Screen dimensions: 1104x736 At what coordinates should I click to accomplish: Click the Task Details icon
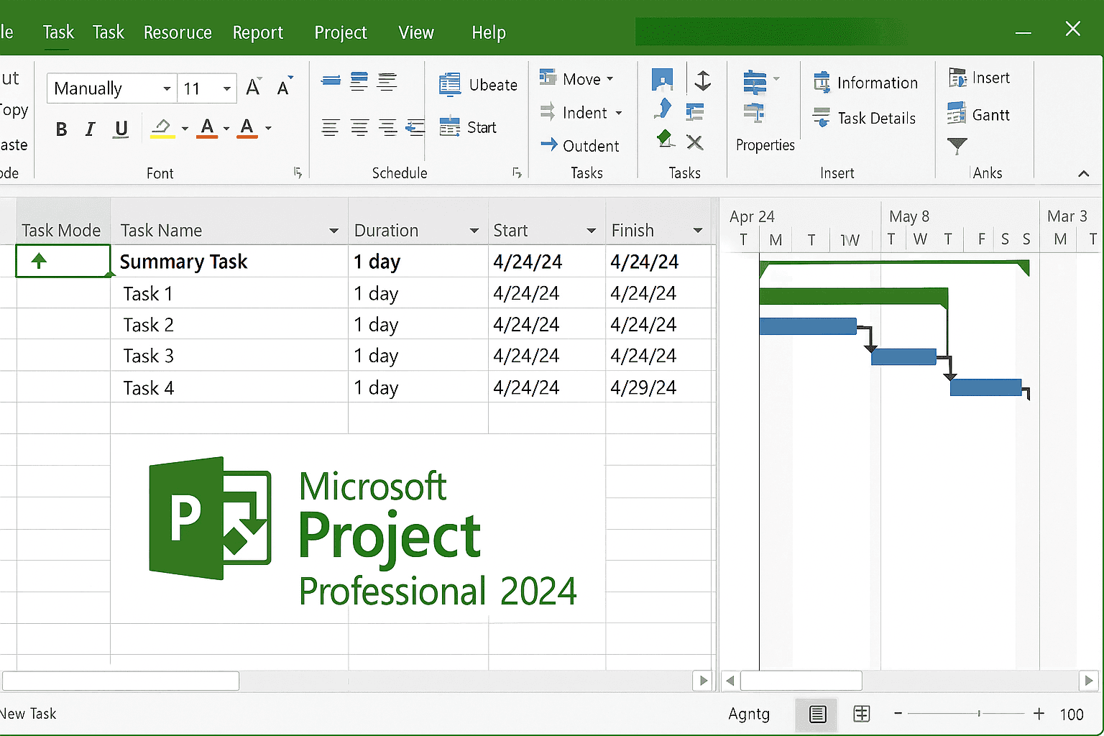tap(865, 118)
